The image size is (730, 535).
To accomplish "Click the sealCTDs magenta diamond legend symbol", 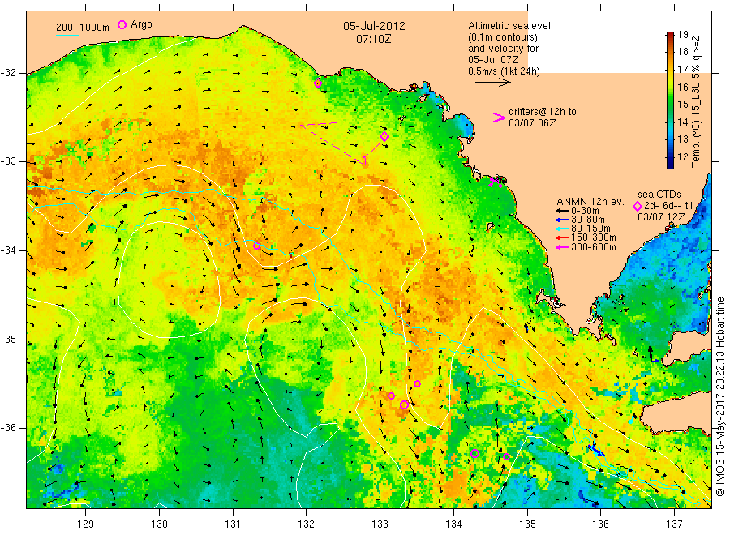I will [x=638, y=206].
